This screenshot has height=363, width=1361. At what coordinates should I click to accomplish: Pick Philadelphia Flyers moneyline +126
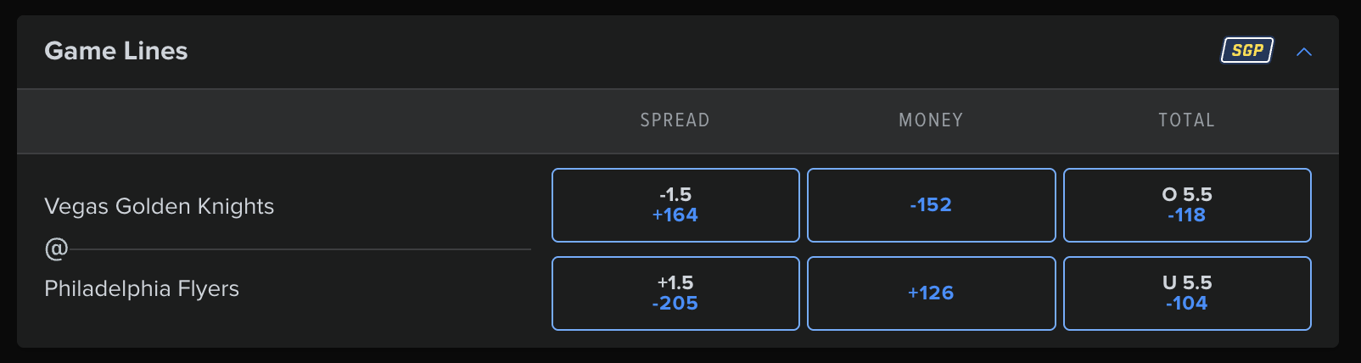tap(931, 293)
